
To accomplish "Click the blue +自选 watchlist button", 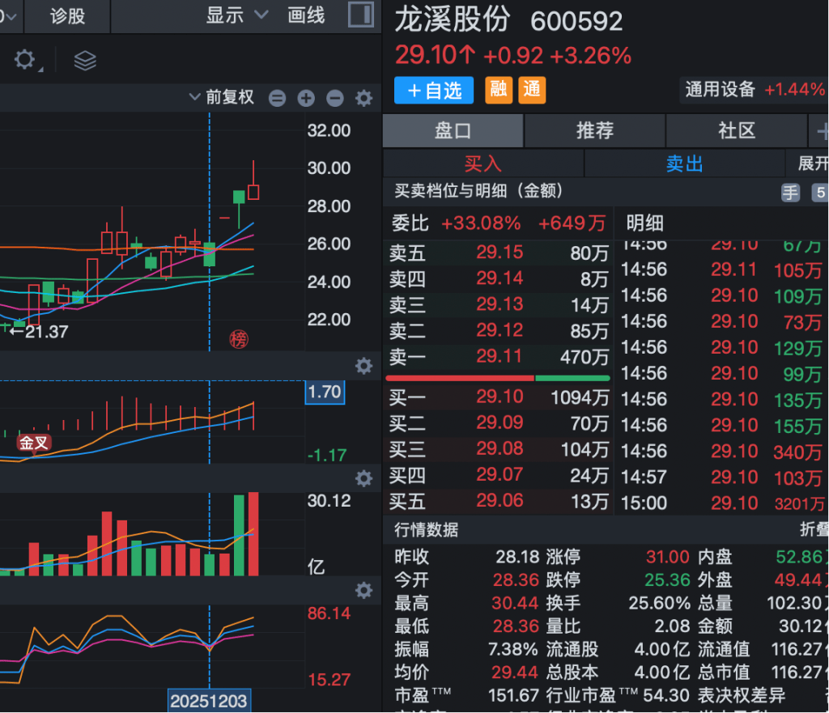I will [434, 90].
